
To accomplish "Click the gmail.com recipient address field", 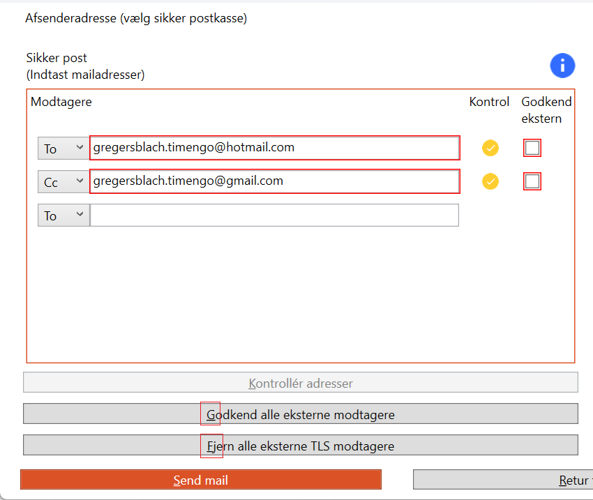I will tap(274, 181).
